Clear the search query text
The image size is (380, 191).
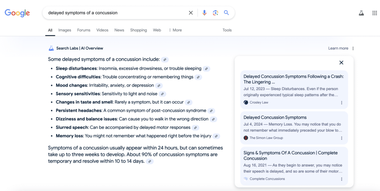pyautogui.click(x=191, y=13)
